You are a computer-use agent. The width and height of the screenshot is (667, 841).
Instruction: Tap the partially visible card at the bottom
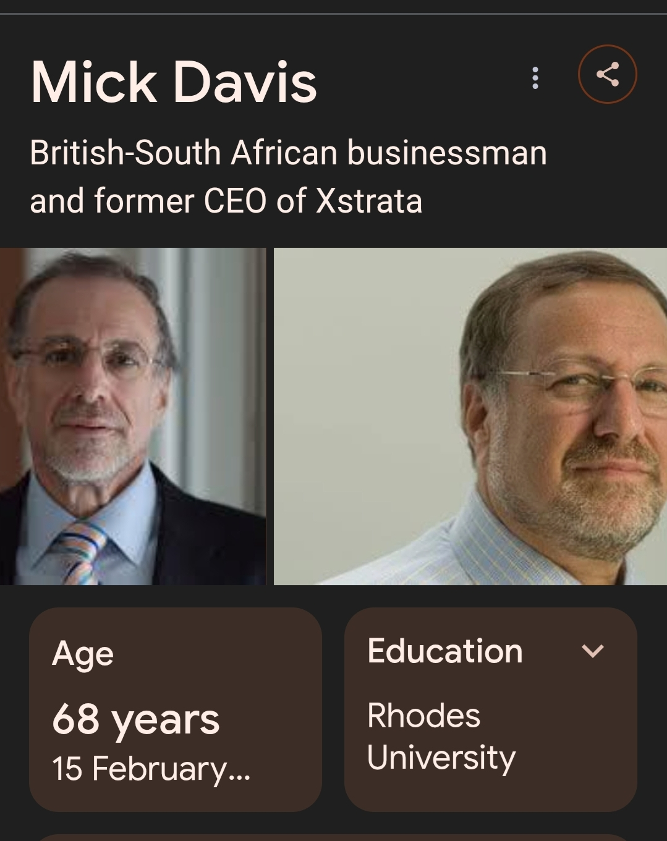[333, 837]
